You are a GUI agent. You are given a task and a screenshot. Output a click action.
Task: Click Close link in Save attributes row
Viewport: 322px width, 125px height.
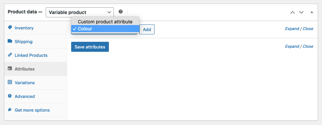(308, 46)
